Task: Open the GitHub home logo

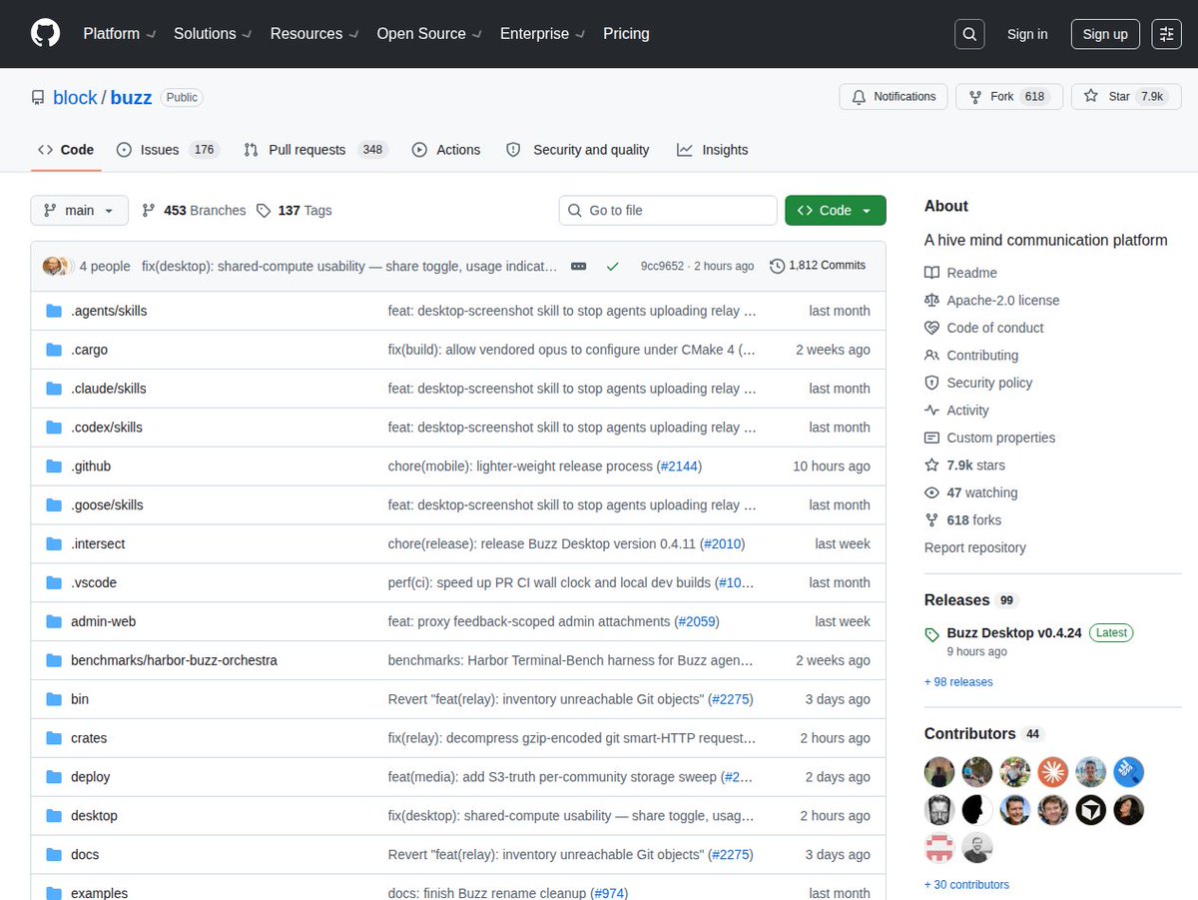Action: 45,34
